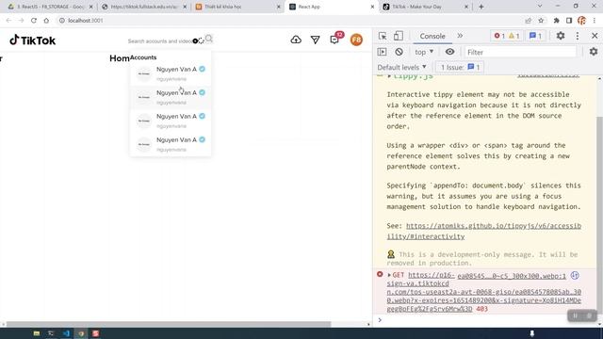Open browser extensions puzzle icon
Viewport: 603px width, 339px height.
click(x=556, y=21)
